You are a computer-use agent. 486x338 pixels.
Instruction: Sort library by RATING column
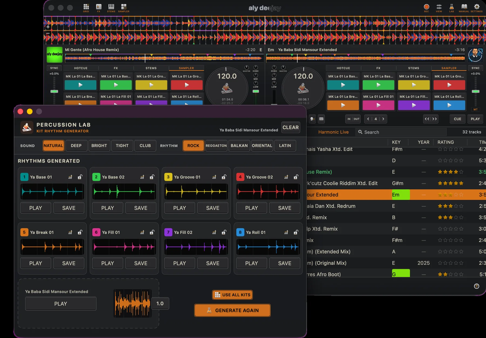point(446,142)
